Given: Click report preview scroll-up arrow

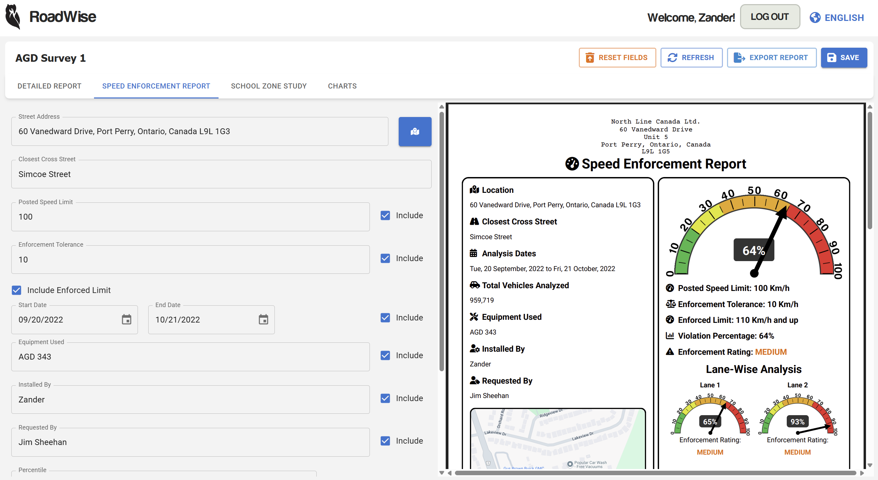Looking at the screenshot, I should tap(869, 107).
